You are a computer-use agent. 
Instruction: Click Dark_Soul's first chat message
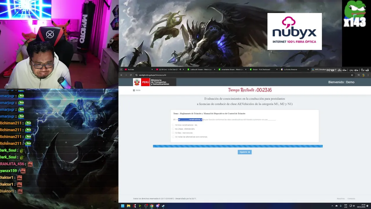(12, 150)
